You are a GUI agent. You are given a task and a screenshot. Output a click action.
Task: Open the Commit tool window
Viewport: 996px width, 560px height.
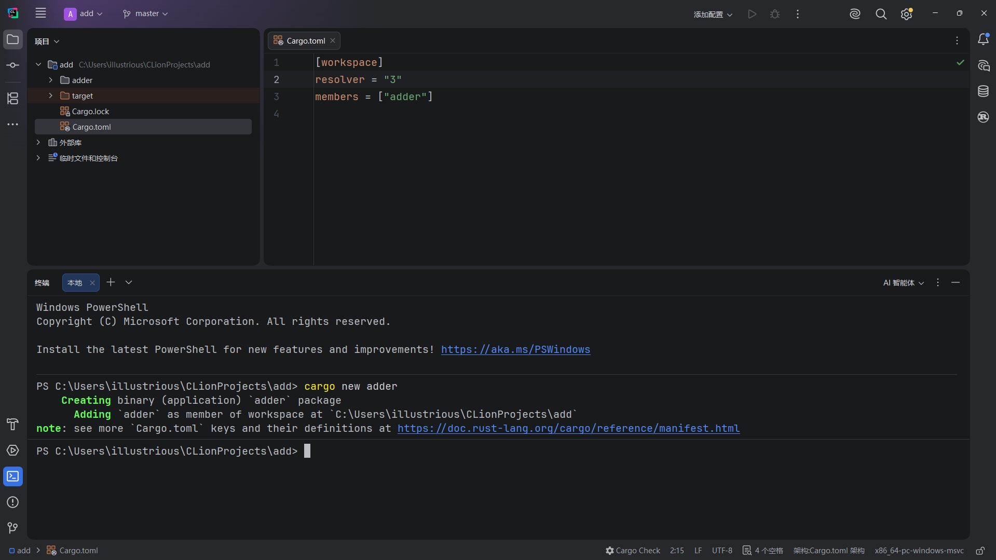pyautogui.click(x=13, y=65)
